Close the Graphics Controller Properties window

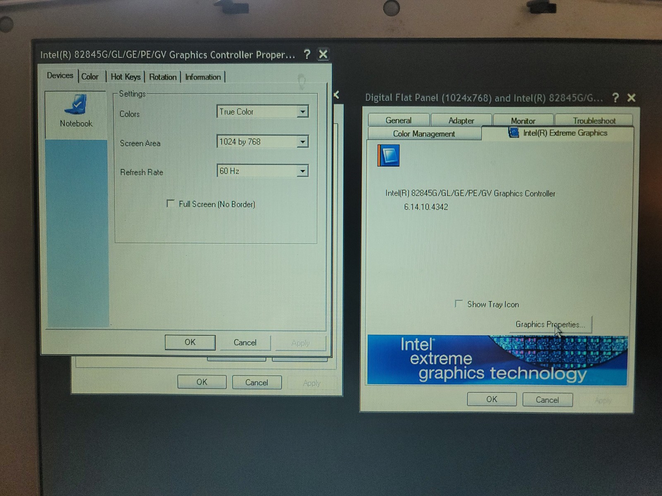click(x=323, y=54)
